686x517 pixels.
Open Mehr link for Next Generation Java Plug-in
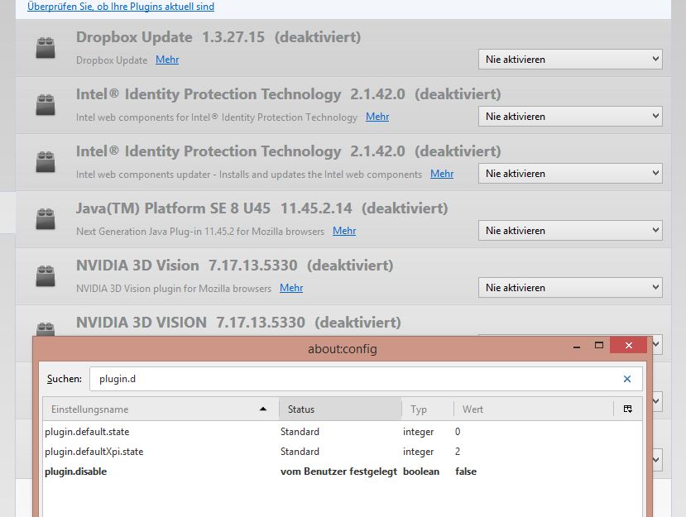(344, 231)
